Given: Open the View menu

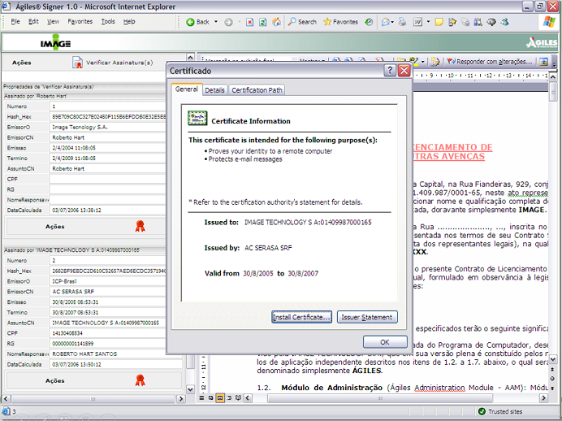Looking at the screenshot, I should 53,21.
